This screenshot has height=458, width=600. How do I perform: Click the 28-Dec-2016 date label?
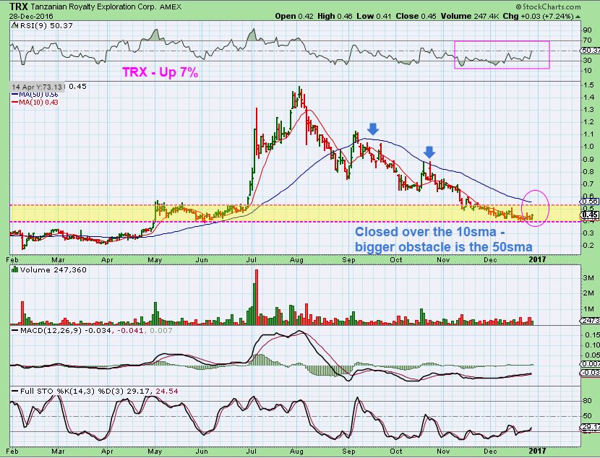tap(31, 17)
